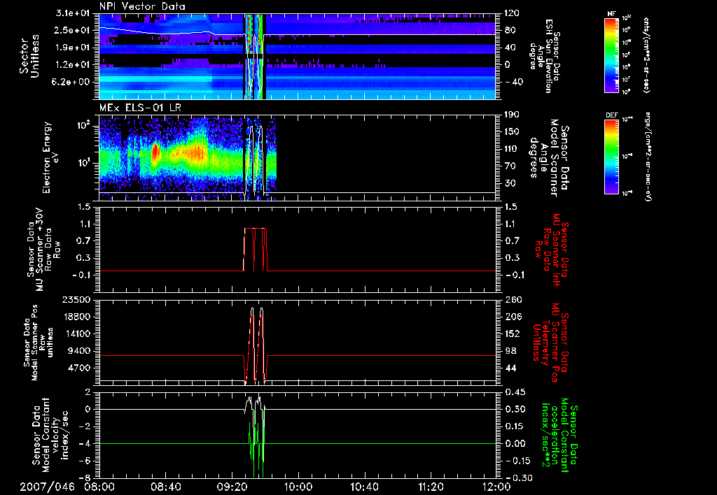717x495 pixels.
Task: Click the Model Scanner Pos Raw unitless label
Action: (x=39, y=343)
